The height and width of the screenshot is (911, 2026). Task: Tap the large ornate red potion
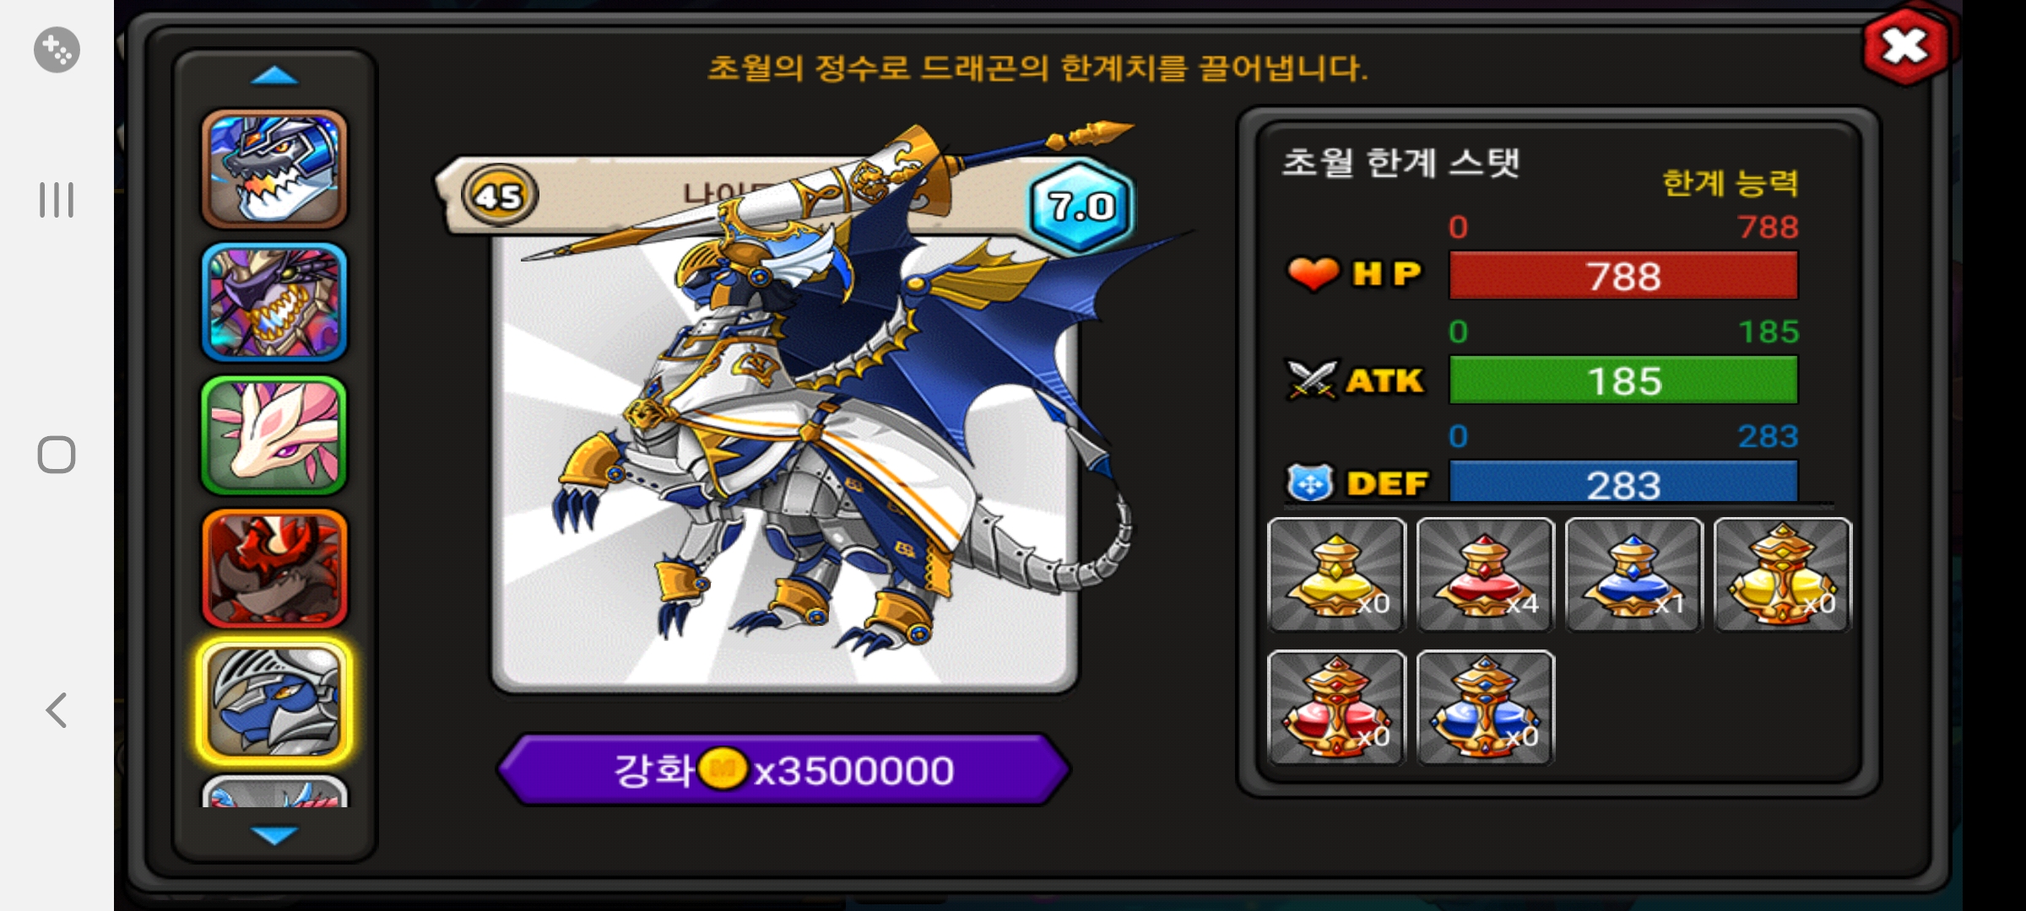tap(1337, 708)
